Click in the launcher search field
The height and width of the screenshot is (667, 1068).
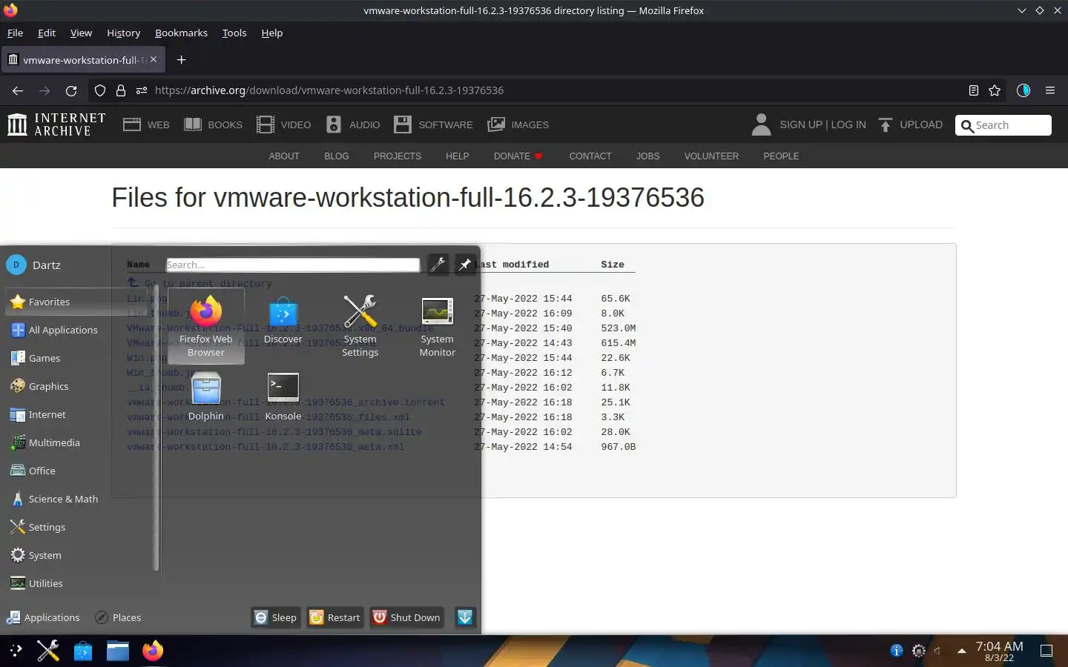coord(293,265)
